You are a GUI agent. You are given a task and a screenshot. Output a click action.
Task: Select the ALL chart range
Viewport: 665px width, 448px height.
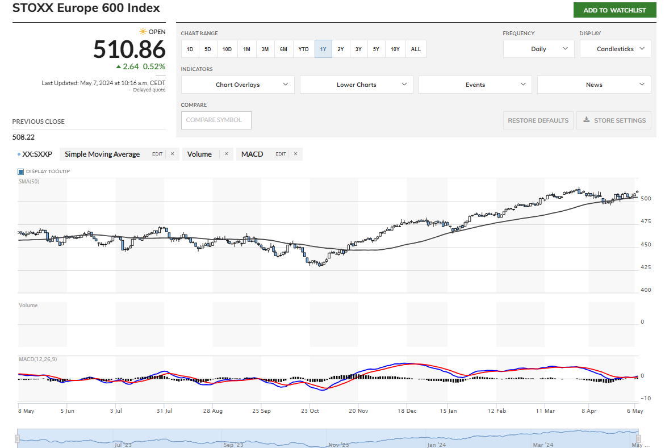coord(416,49)
